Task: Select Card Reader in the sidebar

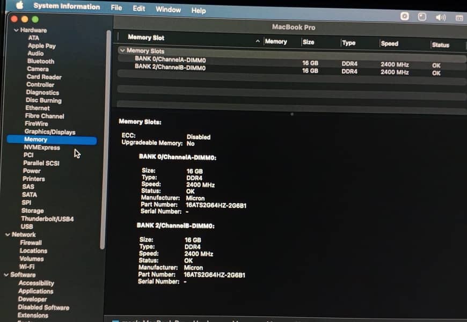Action: pos(44,77)
